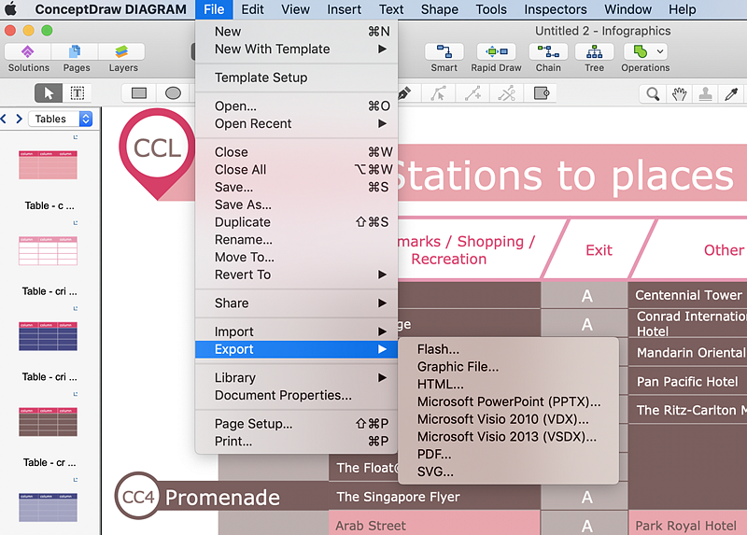Select the brown table thumbnail
747x535 pixels.
click(49, 422)
